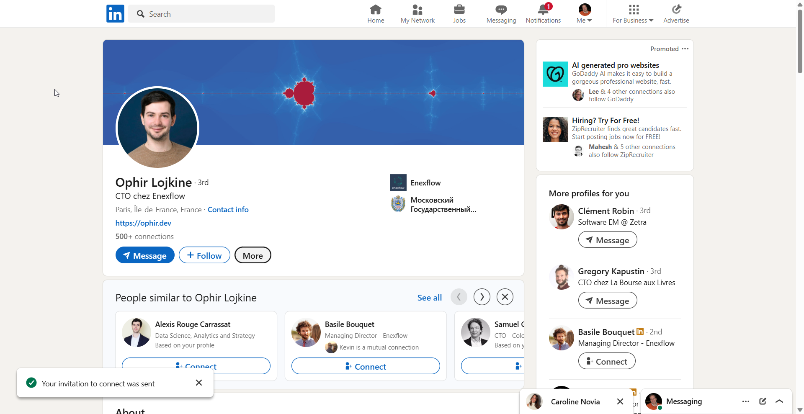Message Gregory Kapustin
This screenshot has width=804, height=414.
click(x=608, y=301)
